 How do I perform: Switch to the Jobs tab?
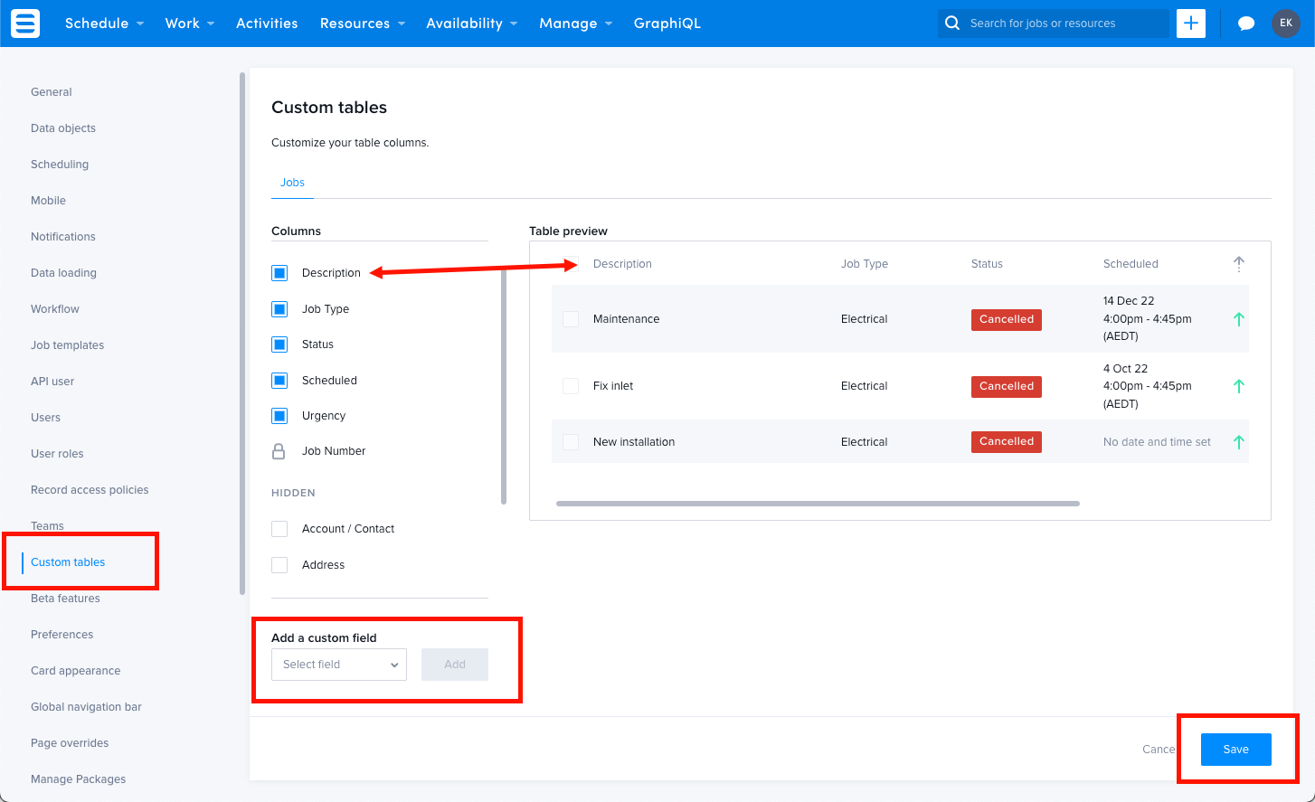click(292, 182)
